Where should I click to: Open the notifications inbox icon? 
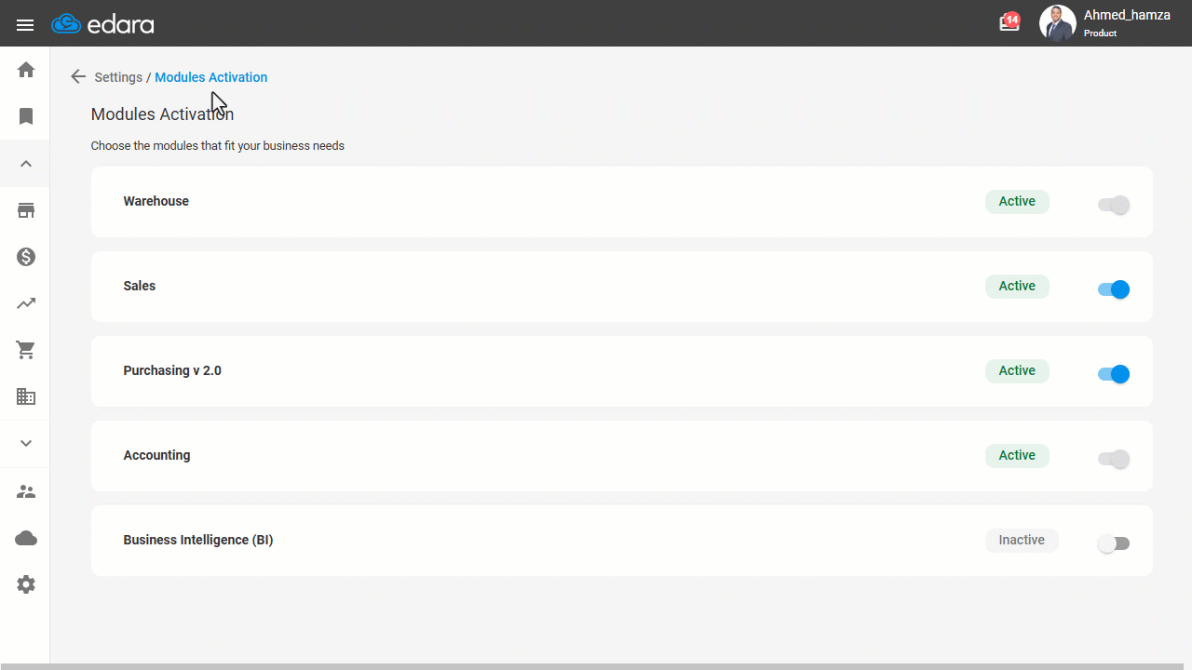[1009, 22]
